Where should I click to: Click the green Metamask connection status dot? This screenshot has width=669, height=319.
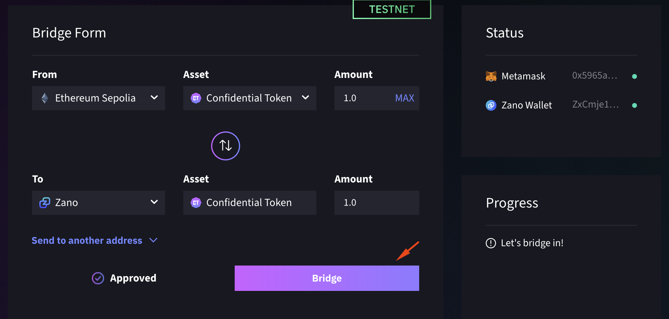pyautogui.click(x=635, y=76)
